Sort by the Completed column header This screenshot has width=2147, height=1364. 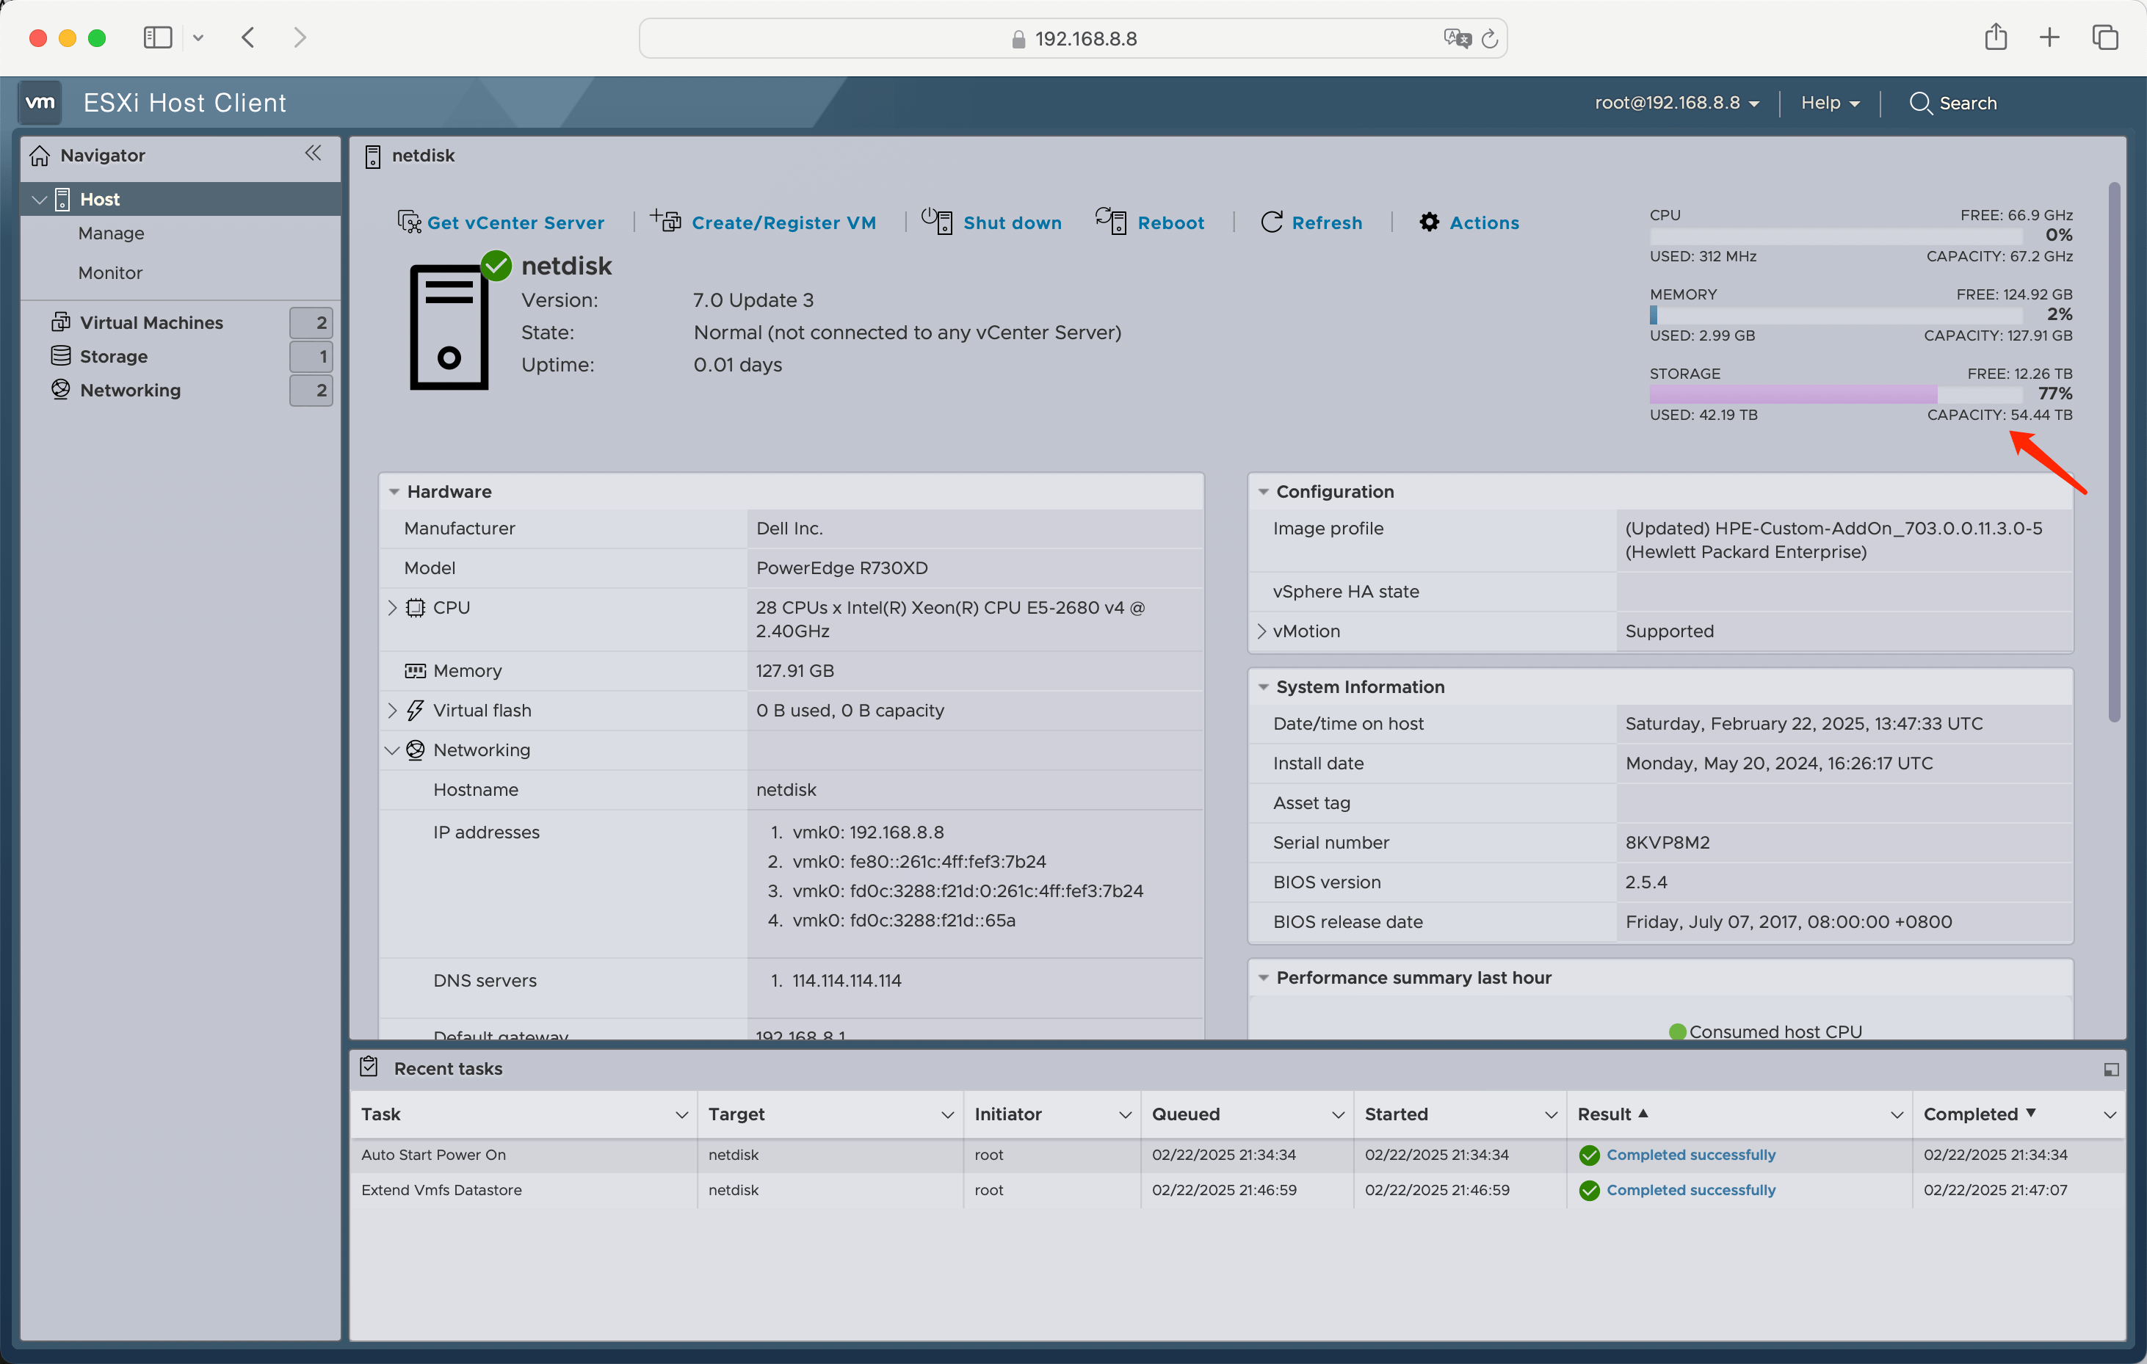click(x=1971, y=1114)
